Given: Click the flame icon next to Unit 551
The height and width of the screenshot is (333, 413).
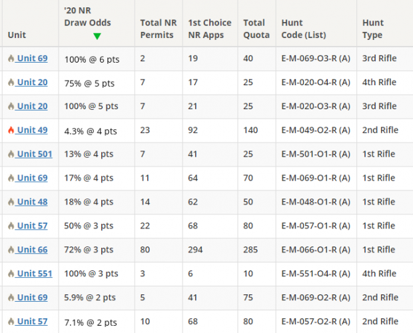Looking at the screenshot, I should [x=11, y=274].
